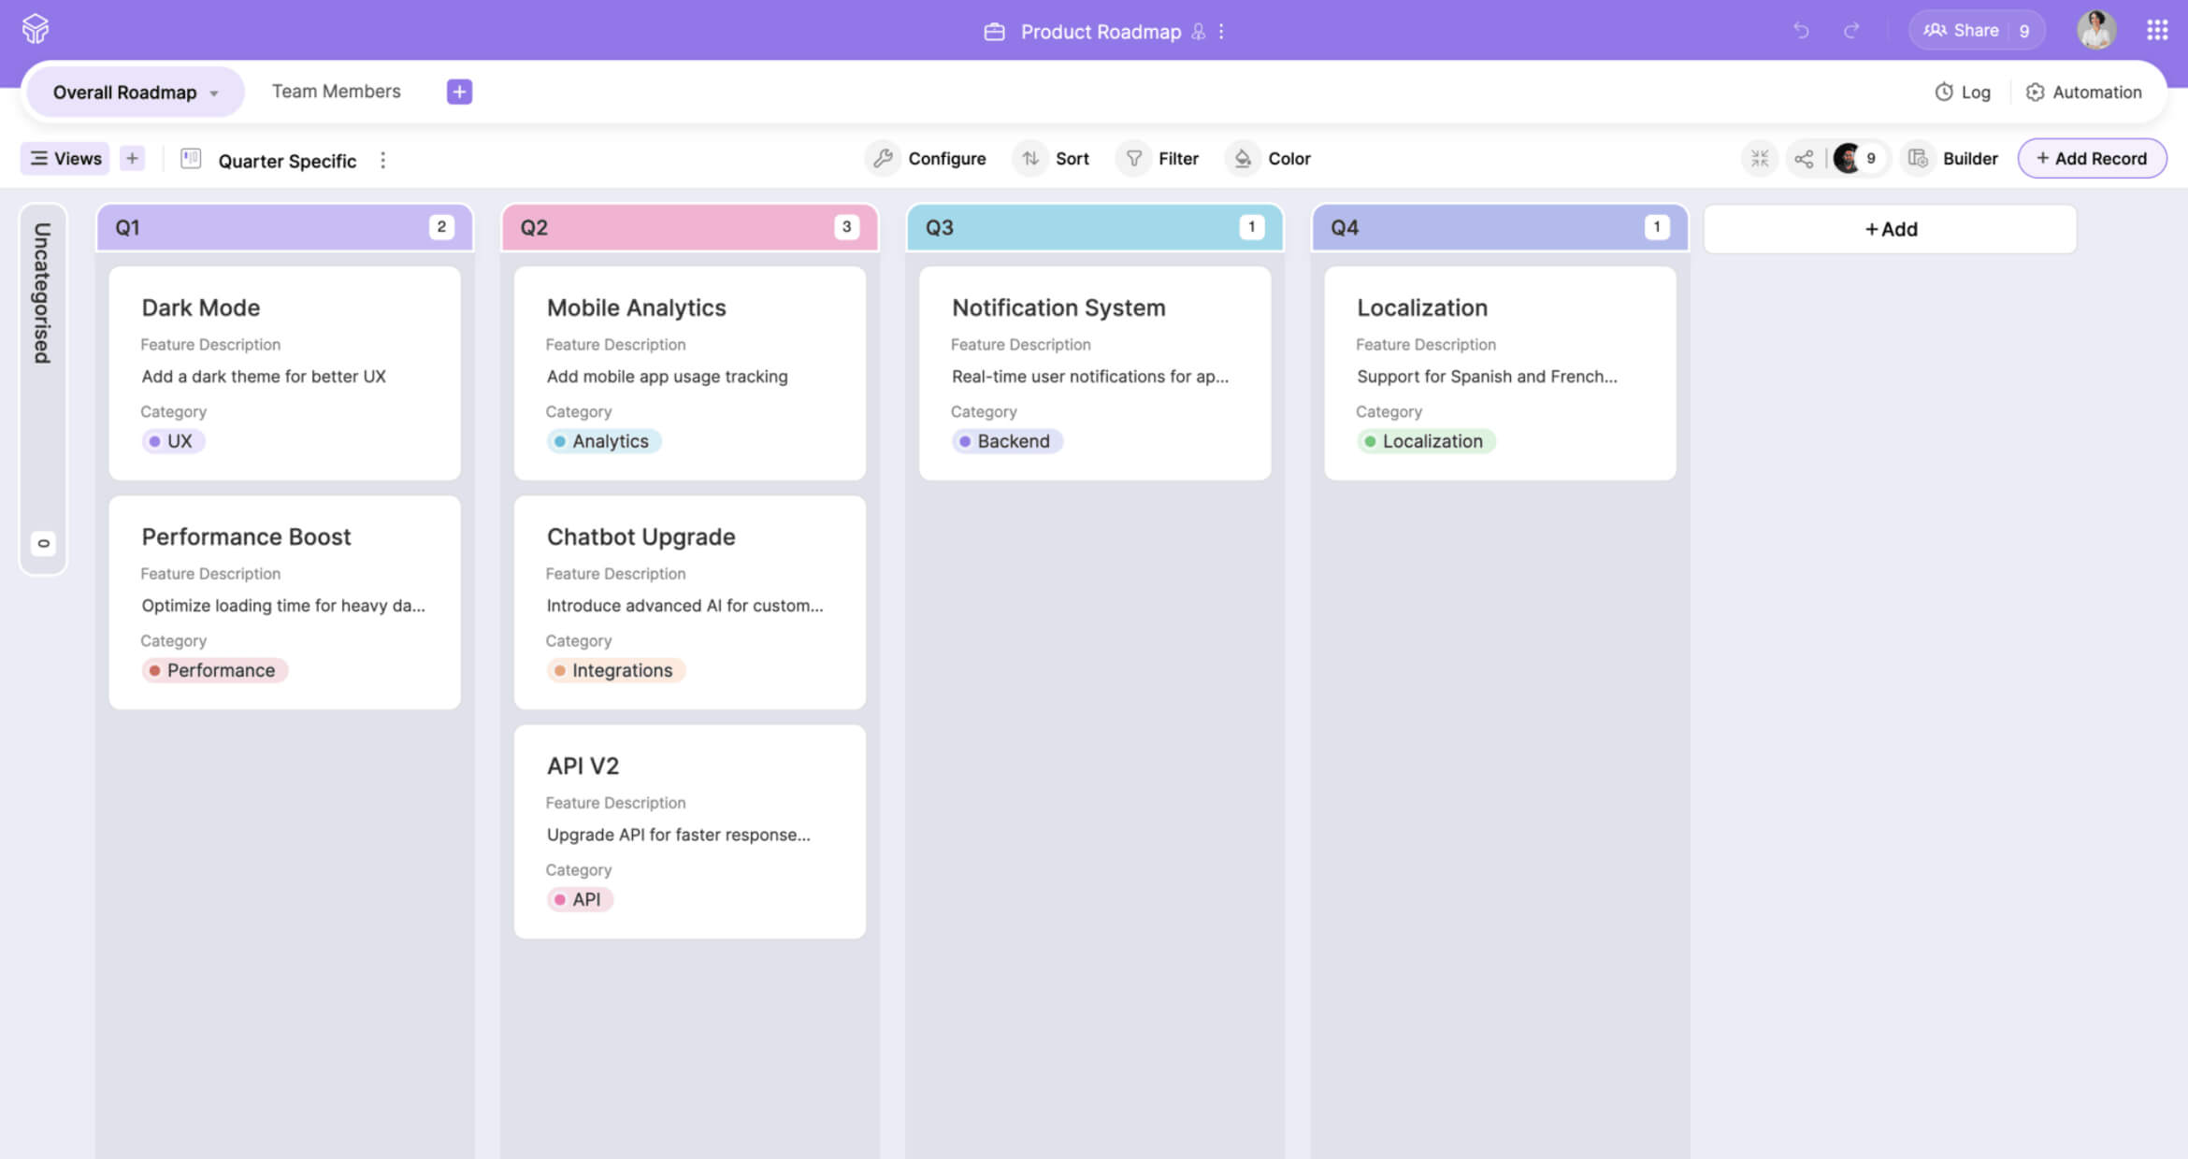Click the Q3 column header

point(1095,227)
